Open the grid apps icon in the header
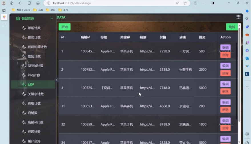Screen dimensions: 251x144 click(x=238, y=17)
